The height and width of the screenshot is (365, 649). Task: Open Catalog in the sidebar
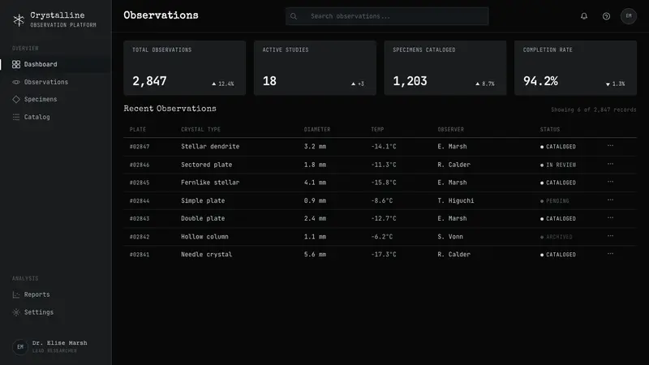(x=56, y=117)
